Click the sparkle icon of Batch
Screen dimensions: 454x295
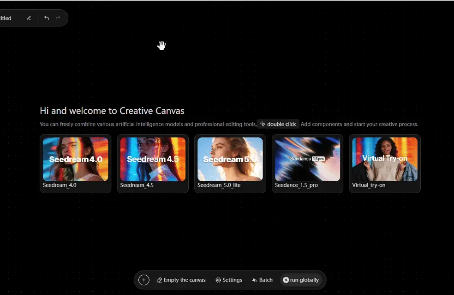[x=255, y=280]
